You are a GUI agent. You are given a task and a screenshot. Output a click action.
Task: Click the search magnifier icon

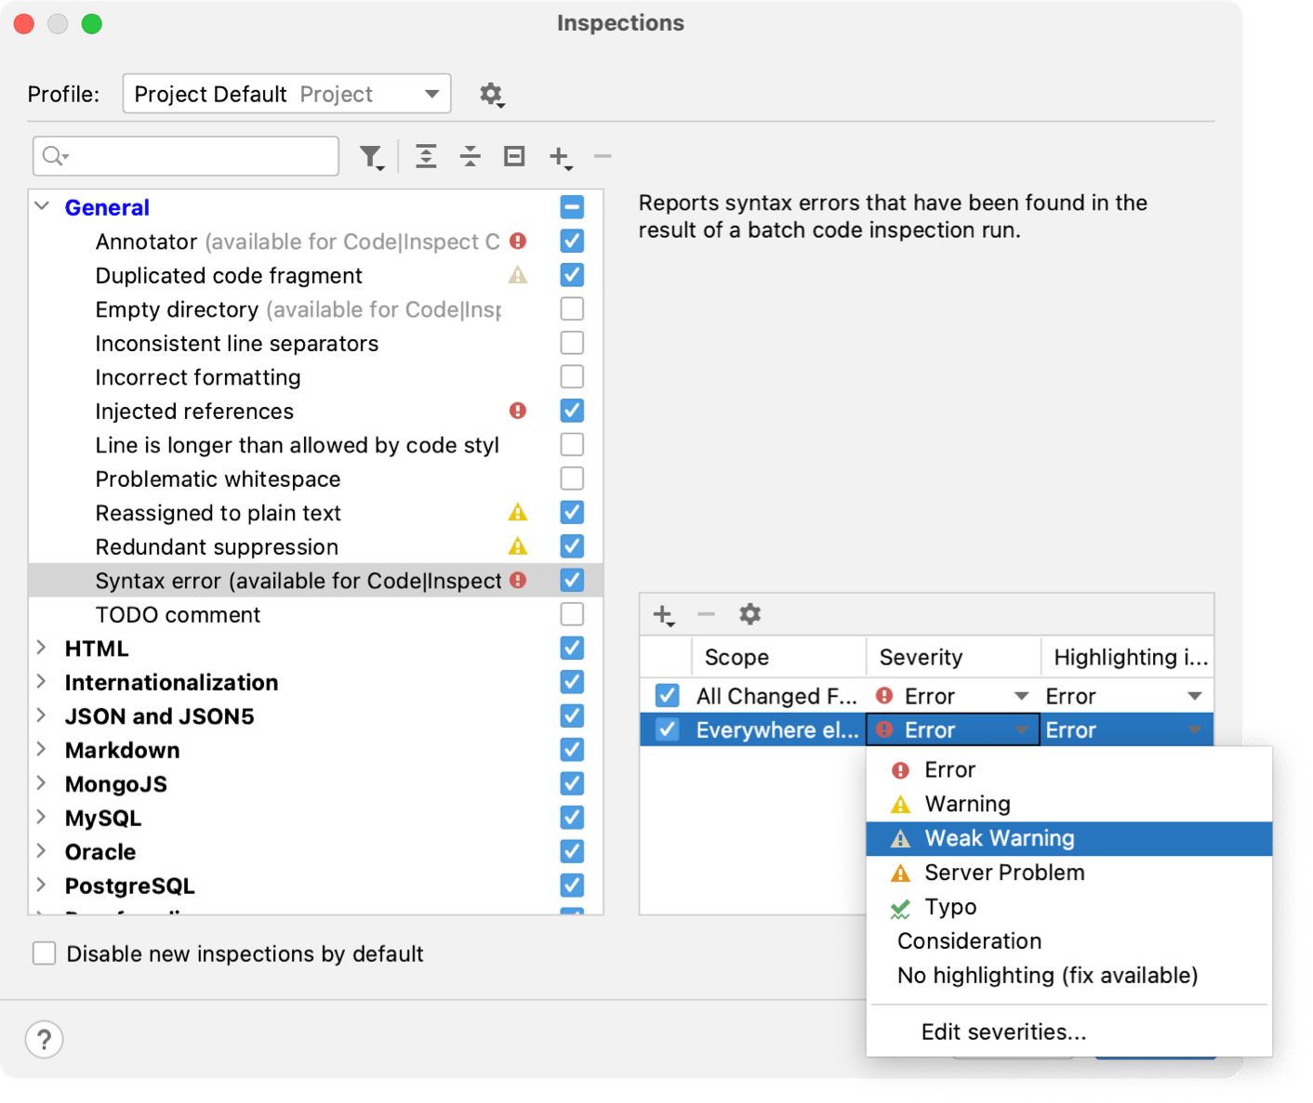point(56,156)
